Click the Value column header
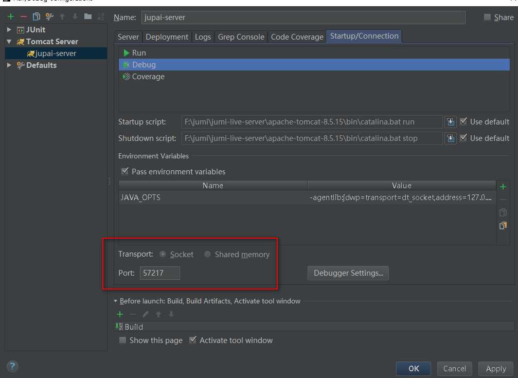The image size is (518, 378). pos(401,185)
